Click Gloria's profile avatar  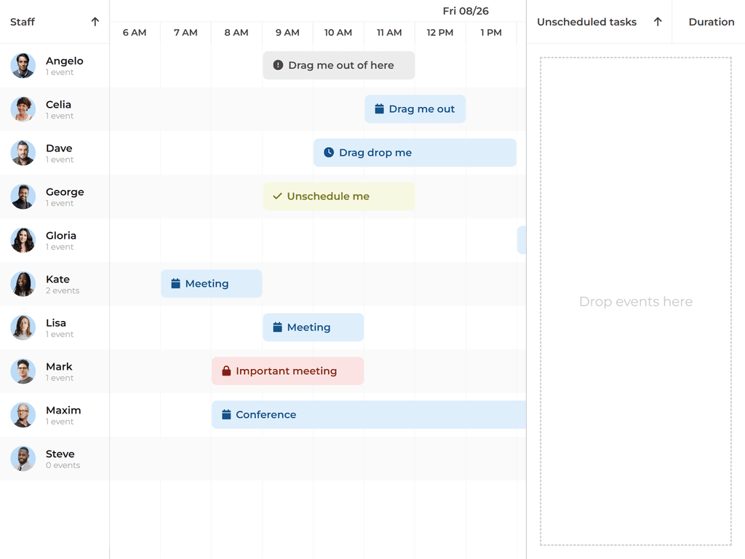(23, 240)
